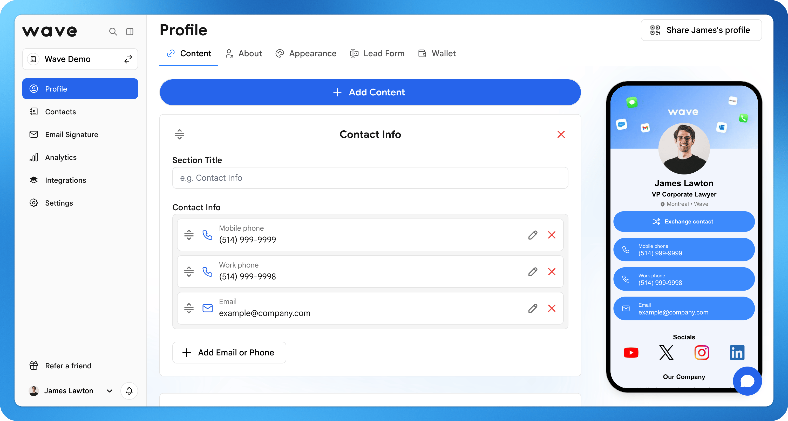Edit the Mobile phone entry
Viewport: 788px width, 421px height.
[x=533, y=235]
